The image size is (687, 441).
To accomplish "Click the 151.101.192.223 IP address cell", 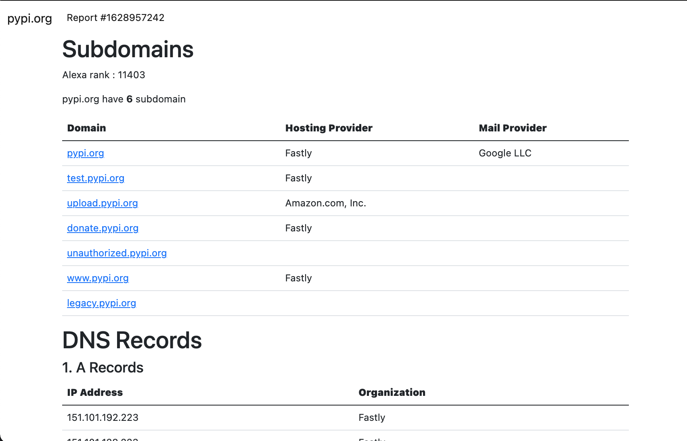I will 103,418.
